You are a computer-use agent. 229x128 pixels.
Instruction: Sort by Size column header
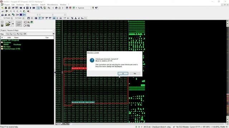click(47, 37)
